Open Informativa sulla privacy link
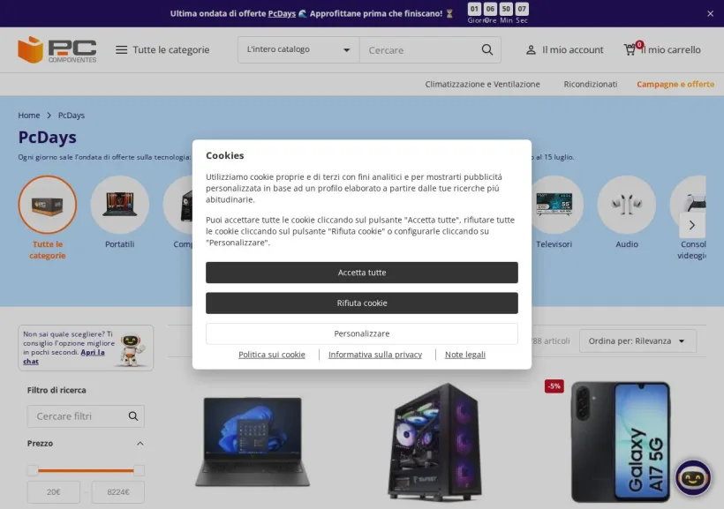Screen dimensions: 724x509 click(x=375, y=355)
